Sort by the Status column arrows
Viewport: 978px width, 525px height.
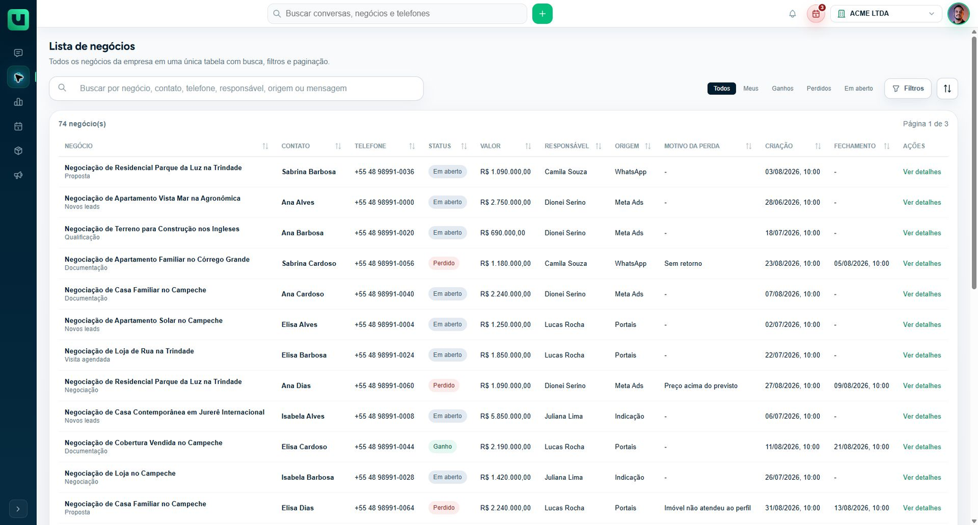coord(464,146)
